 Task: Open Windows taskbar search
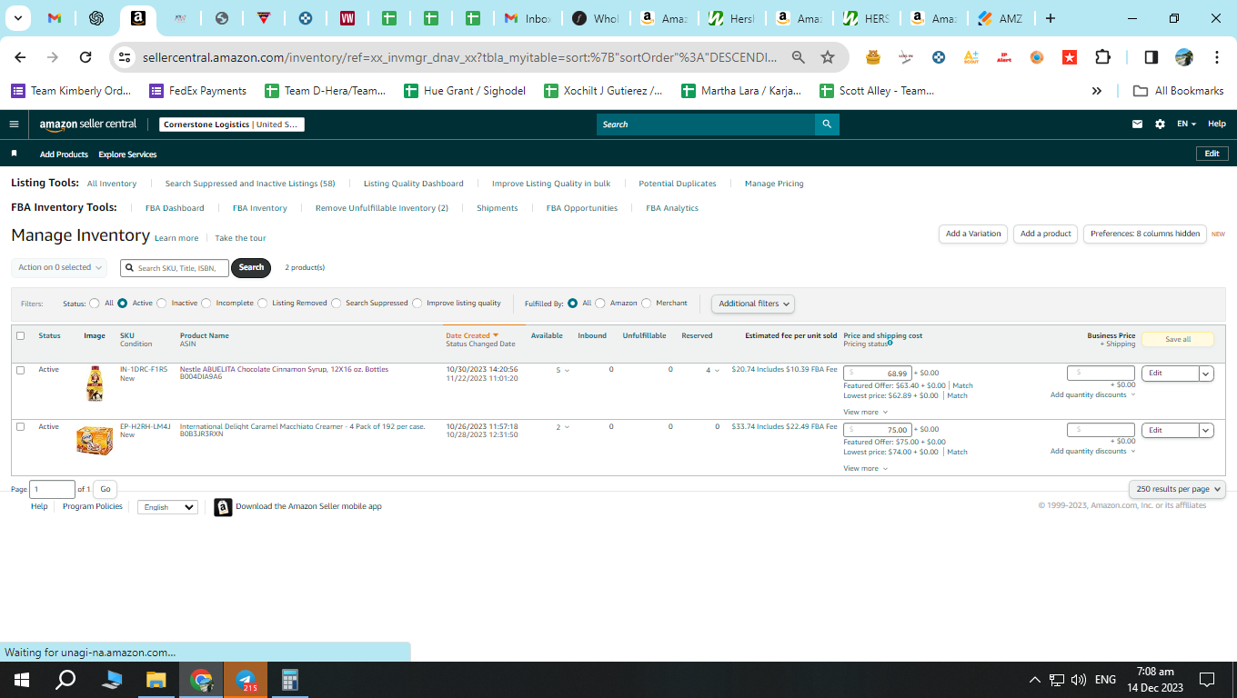65,680
